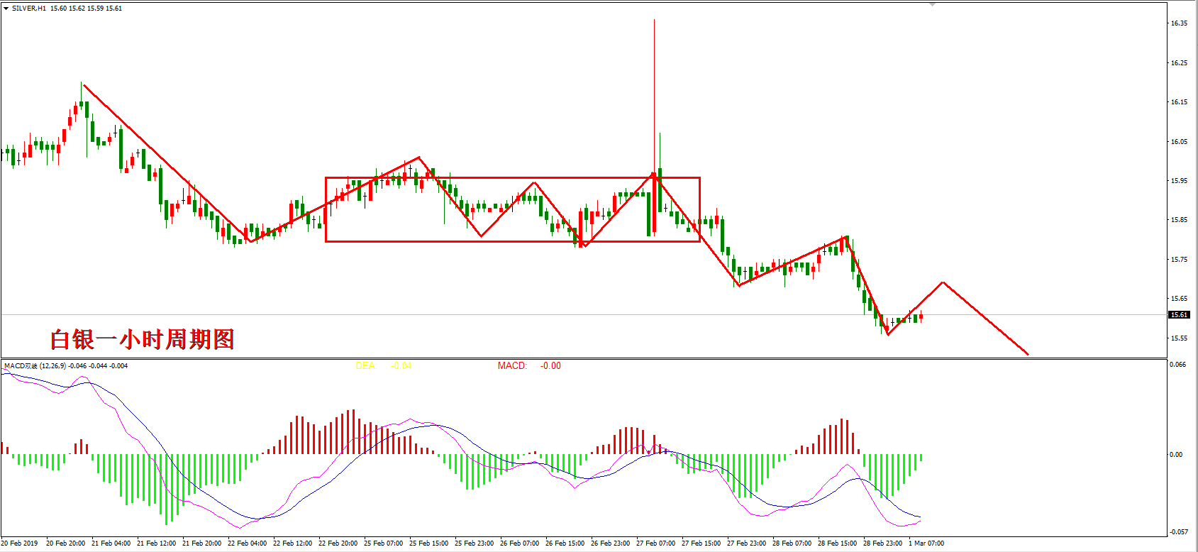Click the 16.35 level on price axis
This screenshot has width=1198, height=552.
point(1179,23)
